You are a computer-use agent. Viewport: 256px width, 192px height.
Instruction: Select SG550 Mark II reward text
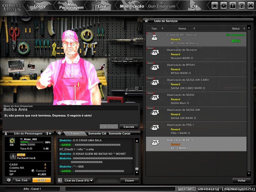click(180, 103)
